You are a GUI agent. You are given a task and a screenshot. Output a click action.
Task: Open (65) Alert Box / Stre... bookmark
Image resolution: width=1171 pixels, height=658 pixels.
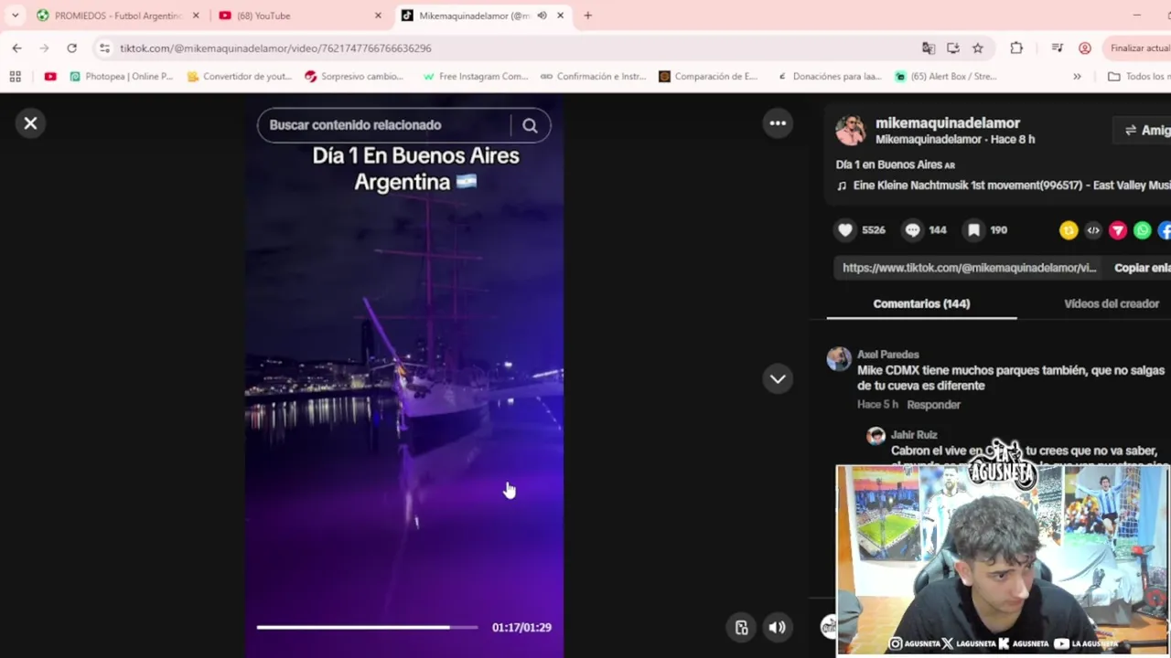pos(946,77)
